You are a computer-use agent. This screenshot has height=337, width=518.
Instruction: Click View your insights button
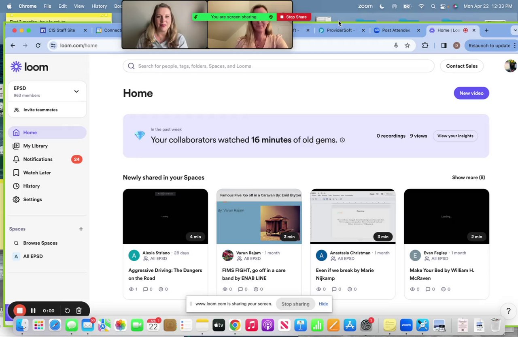click(455, 136)
